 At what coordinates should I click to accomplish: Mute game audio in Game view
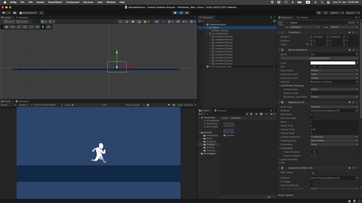[169, 105]
